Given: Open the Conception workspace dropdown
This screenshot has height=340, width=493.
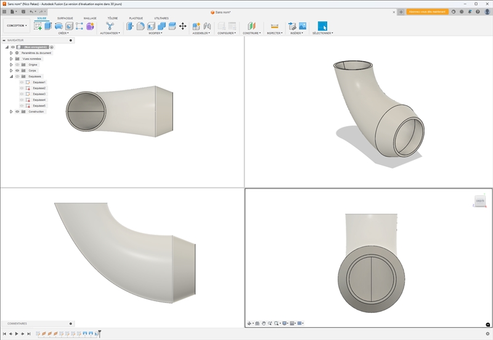Looking at the screenshot, I should pyautogui.click(x=17, y=26).
